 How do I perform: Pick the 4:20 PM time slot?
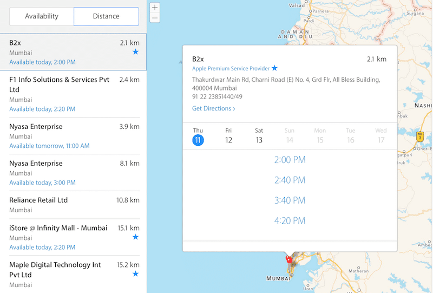[x=290, y=220]
